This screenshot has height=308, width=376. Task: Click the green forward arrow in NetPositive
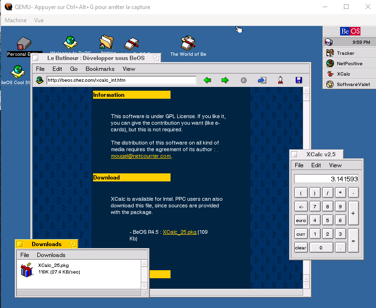point(225,80)
